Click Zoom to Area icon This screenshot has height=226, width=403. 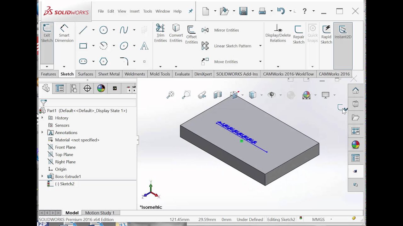click(x=186, y=95)
